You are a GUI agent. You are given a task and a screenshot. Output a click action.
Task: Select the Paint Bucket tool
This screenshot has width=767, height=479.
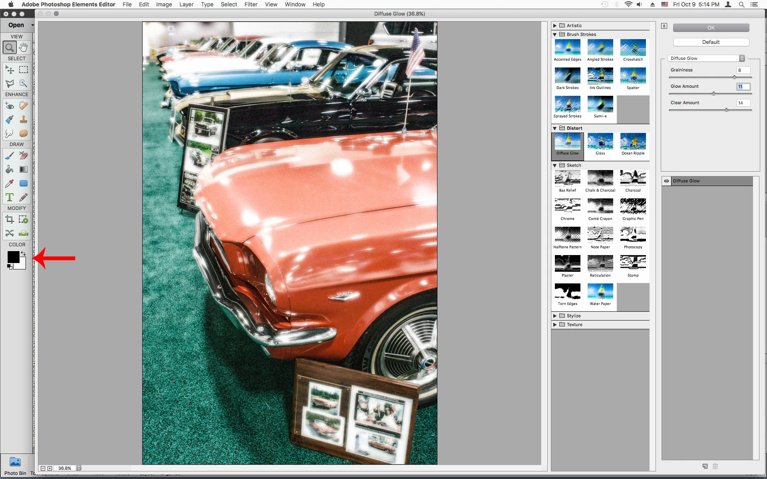[10, 169]
